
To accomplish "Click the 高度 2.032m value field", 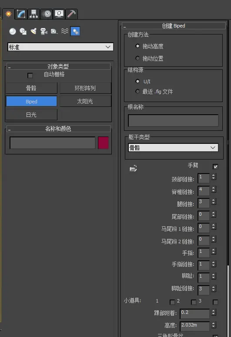I will click(195, 326).
